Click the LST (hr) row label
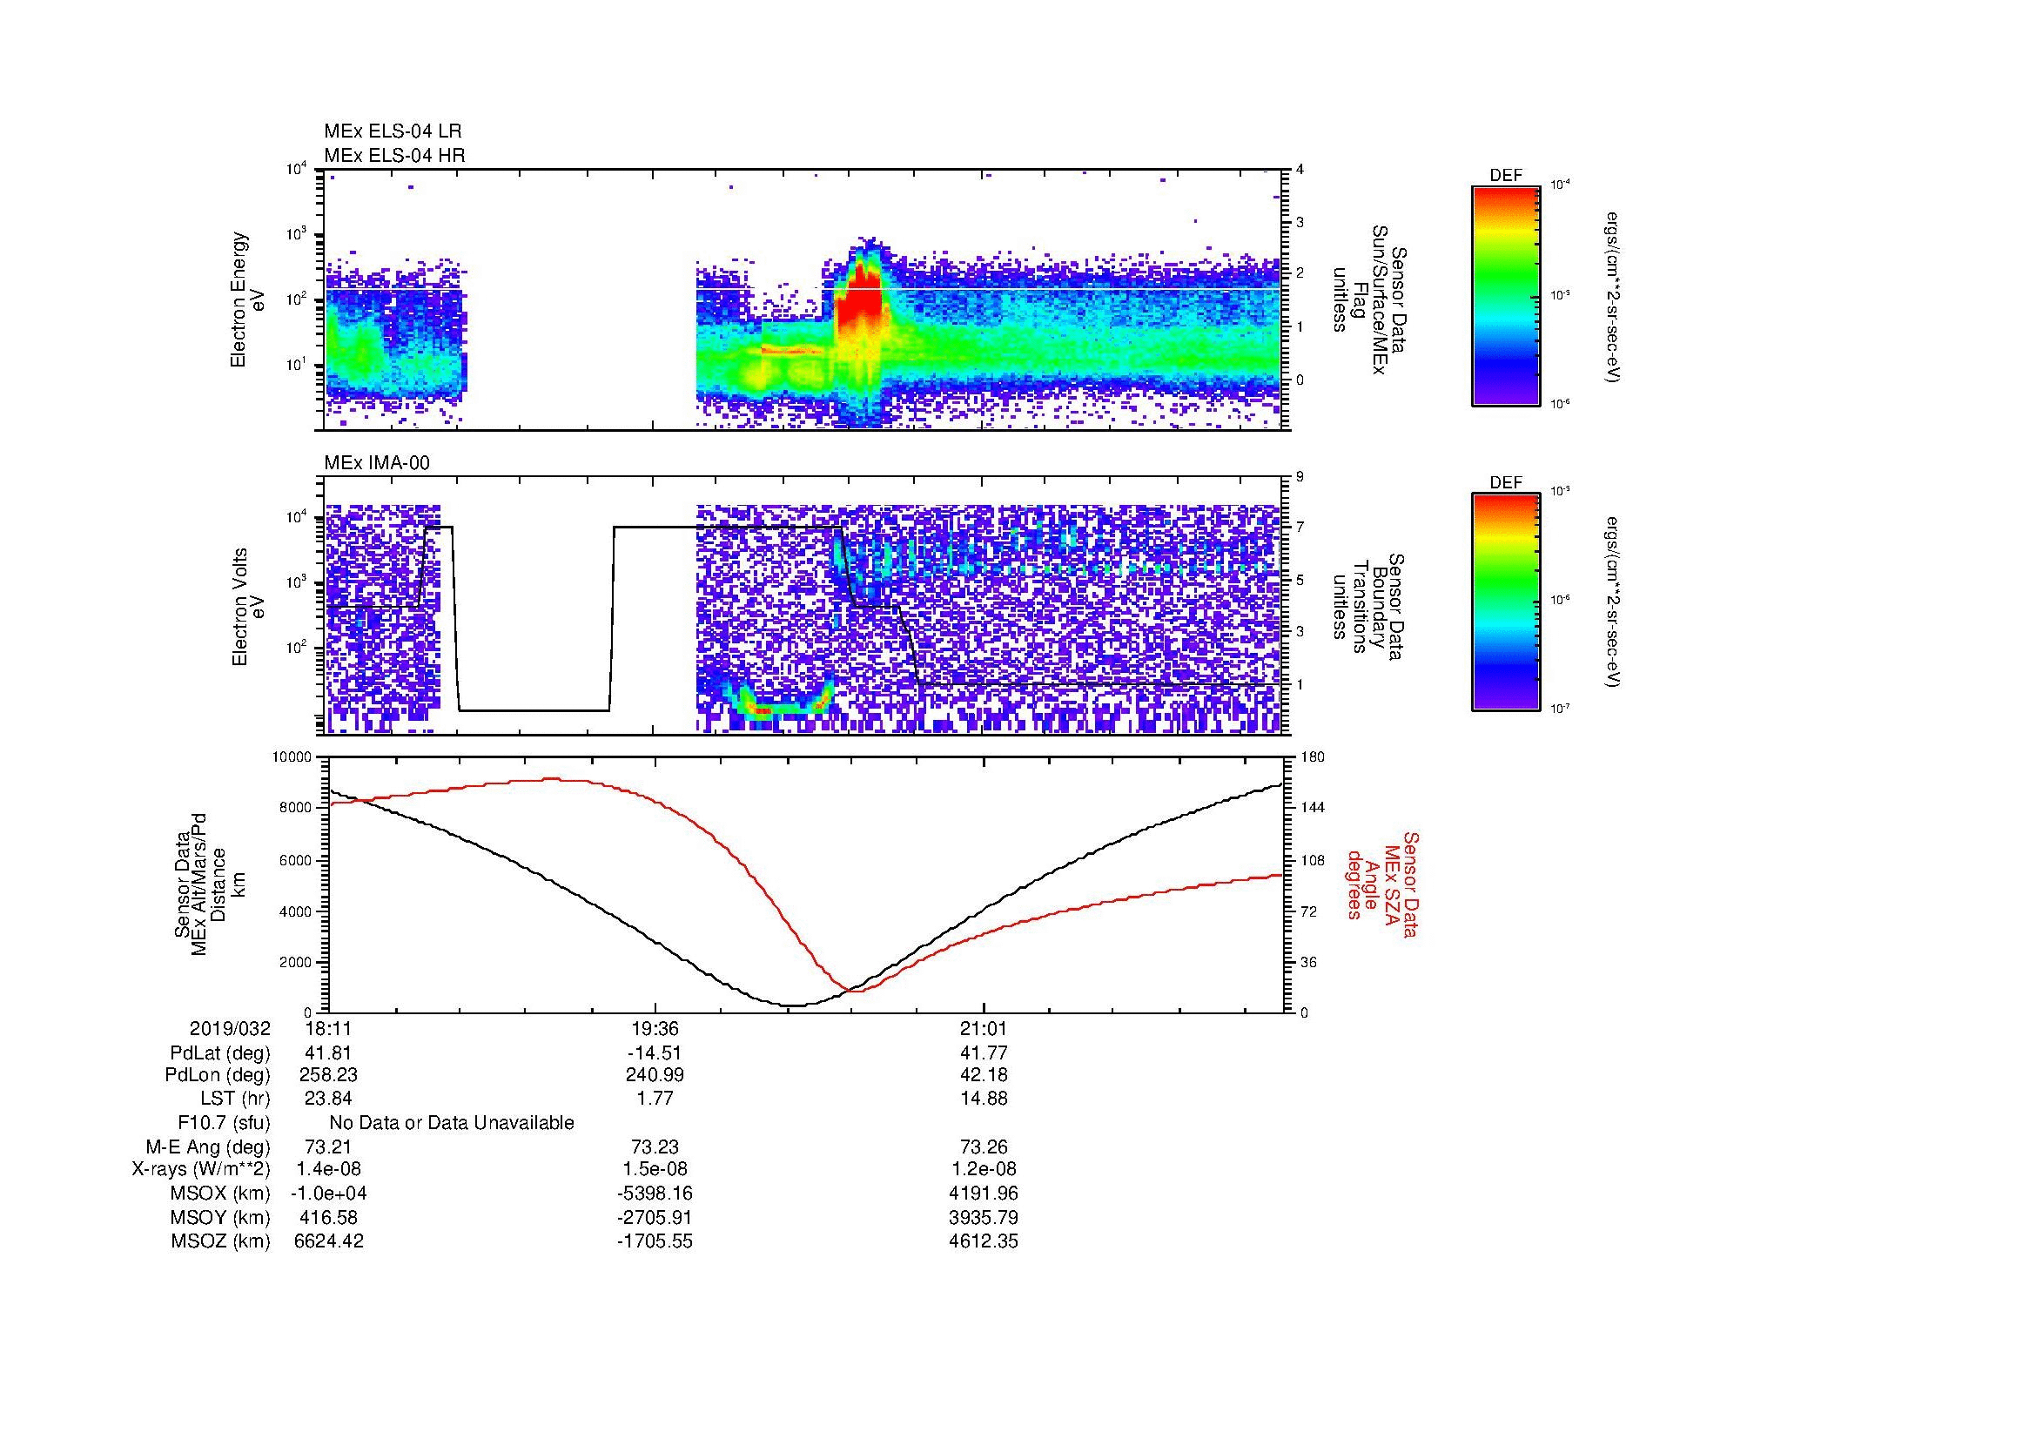The width and height of the screenshot is (2036, 1439). pyautogui.click(x=236, y=1099)
